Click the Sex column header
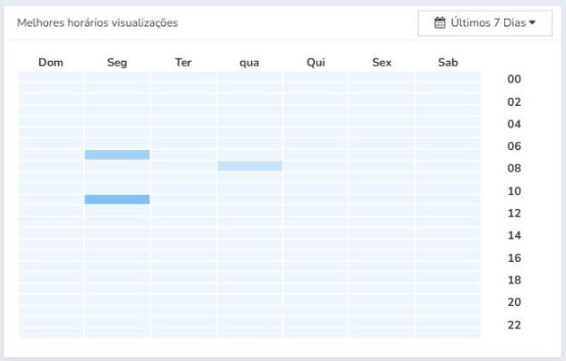 click(x=382, y=63)
